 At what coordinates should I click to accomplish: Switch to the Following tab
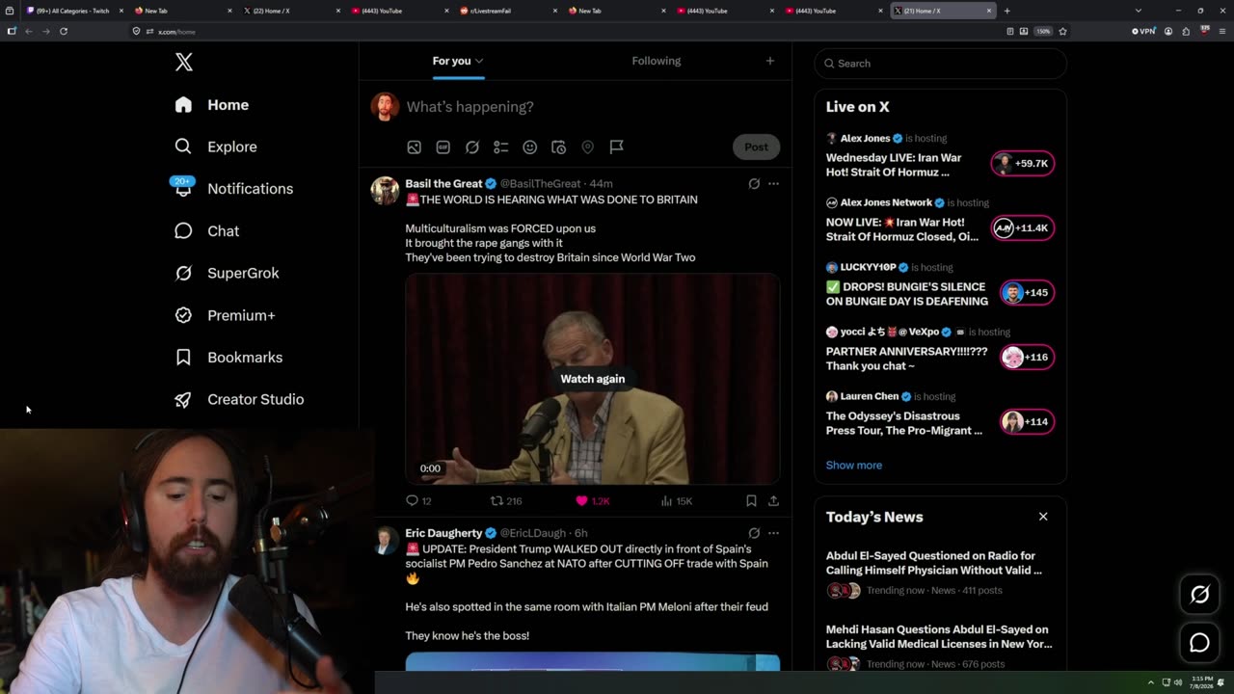pyautogui.click(x=657, y=61)
